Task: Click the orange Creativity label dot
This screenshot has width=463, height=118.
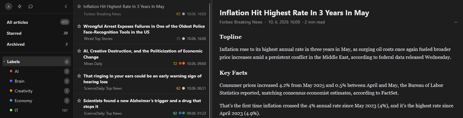Action: [11, 91]
